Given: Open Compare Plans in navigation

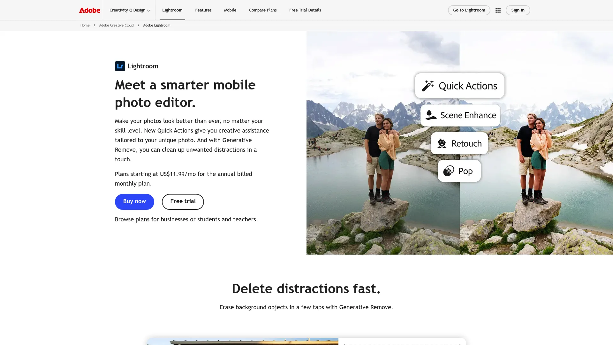Looking at the screenshot, I should pos(263,10).
